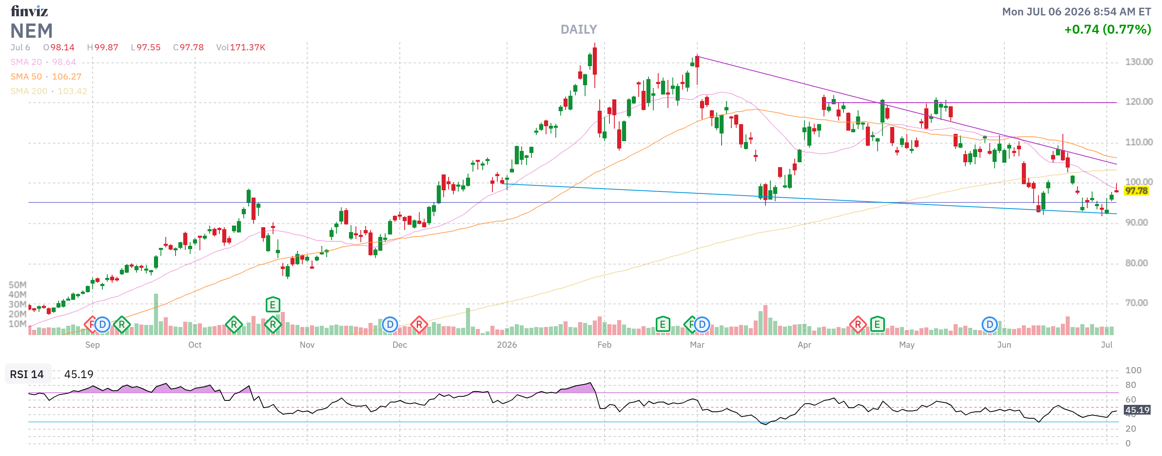Click the green E earnings marker in February

point(663,325)
